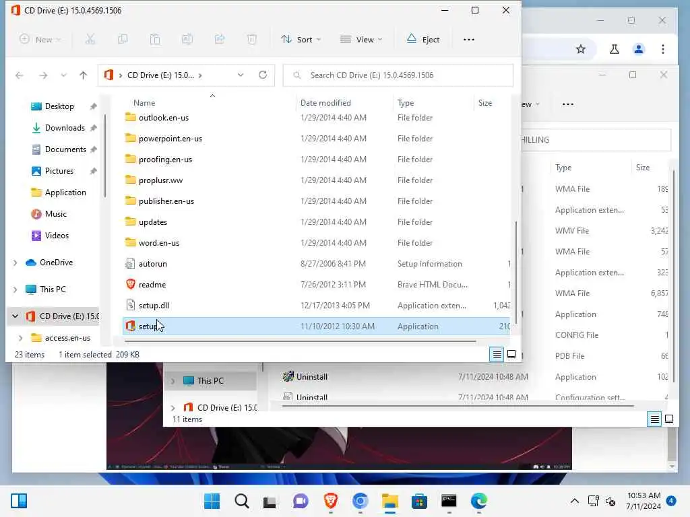Expand access.en-us folder node
Viewport: 690px width, 517px height.
pos(21,338)
